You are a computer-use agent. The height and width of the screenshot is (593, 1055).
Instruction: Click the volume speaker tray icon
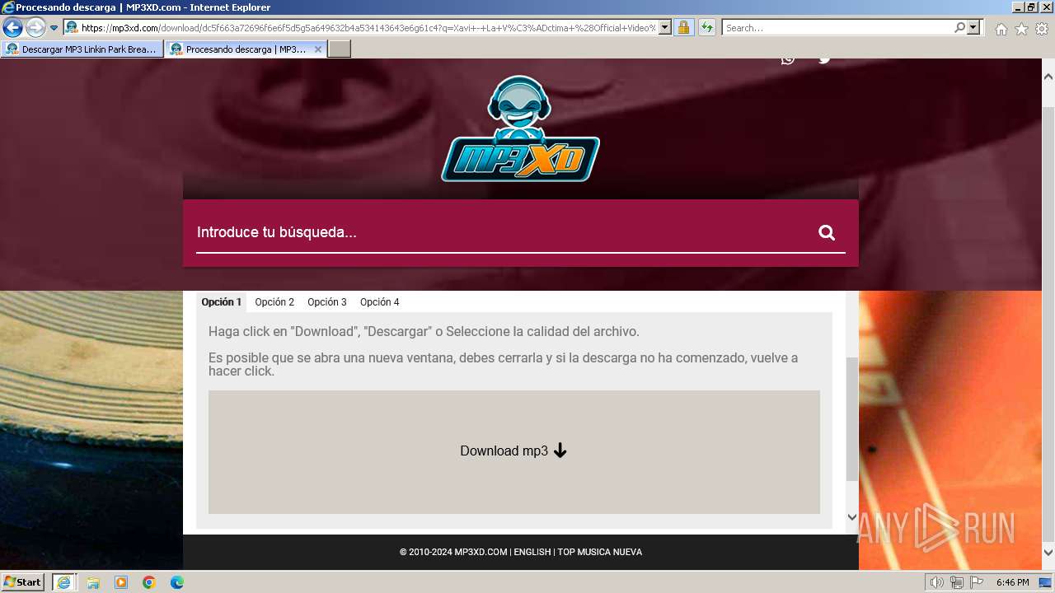pyautogui.click(x=937, y=582)
